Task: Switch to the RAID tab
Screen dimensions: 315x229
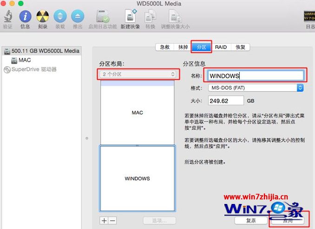Action: pos(221,47)
